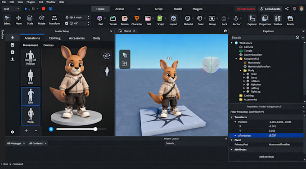Image resolution: width=306 pixels, height=169 pixels.
Task: Open the Test mode dropdown
Action: 11,9
